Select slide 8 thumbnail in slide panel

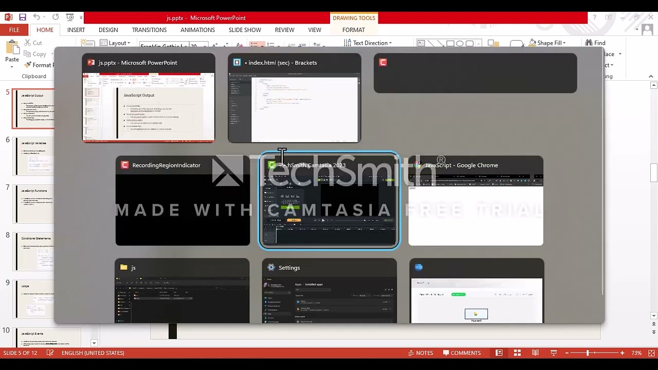[x=34, y=252]
